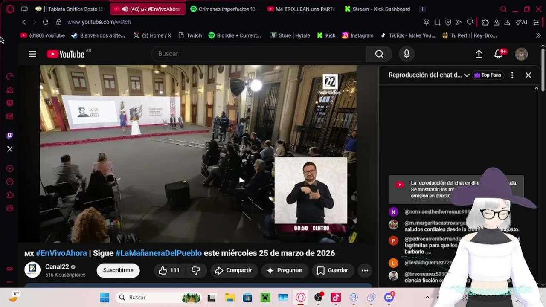Open the YouTube upload create icon
The width and height of the screenshot is (546, 307).
click(x=479, y=54)
